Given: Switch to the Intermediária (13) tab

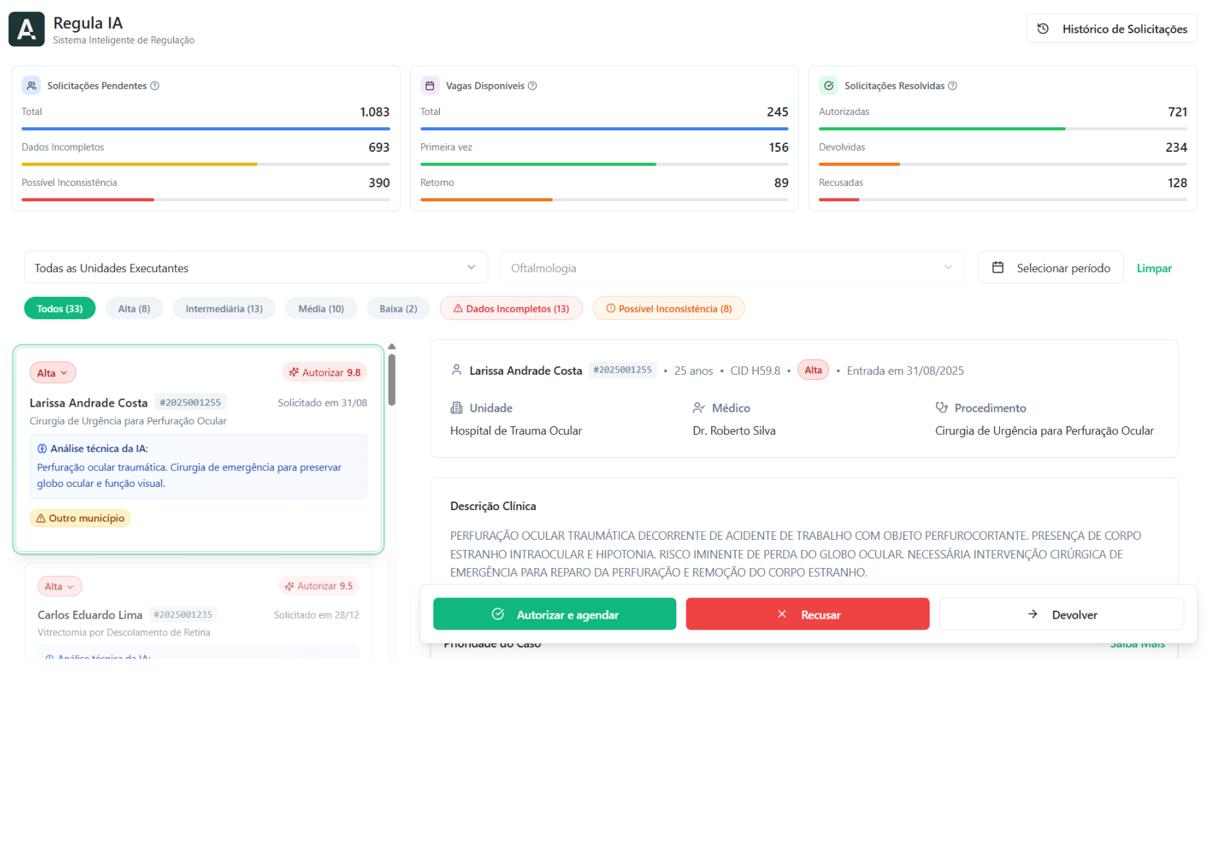Looking at the screenshot, I should coord(224,308).
